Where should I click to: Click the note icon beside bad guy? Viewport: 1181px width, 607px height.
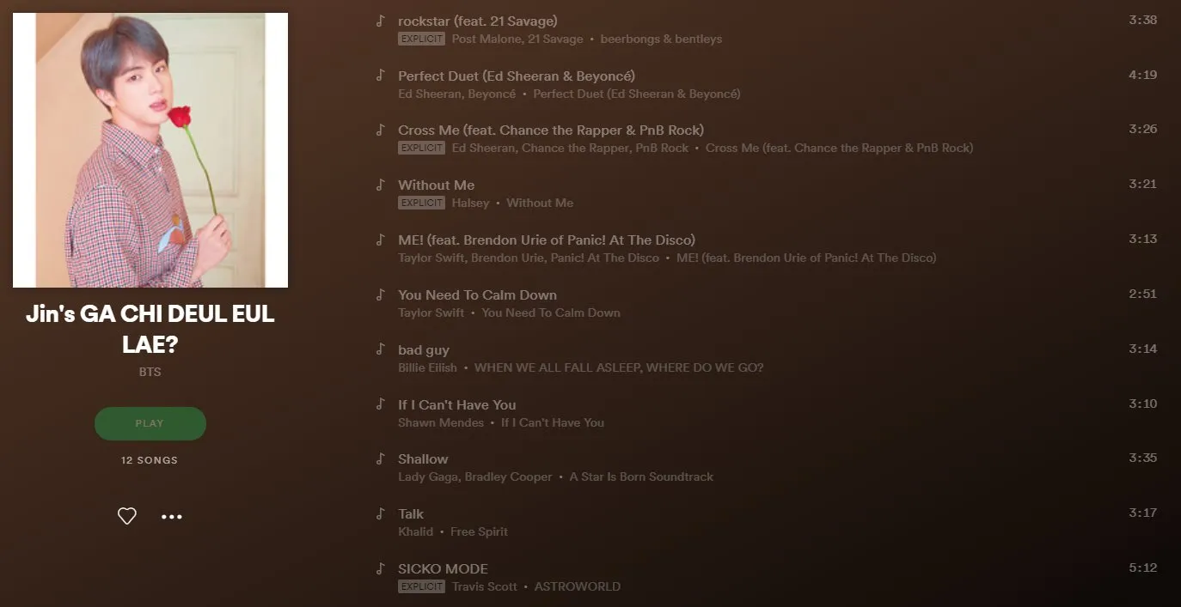tap(380, 349)
